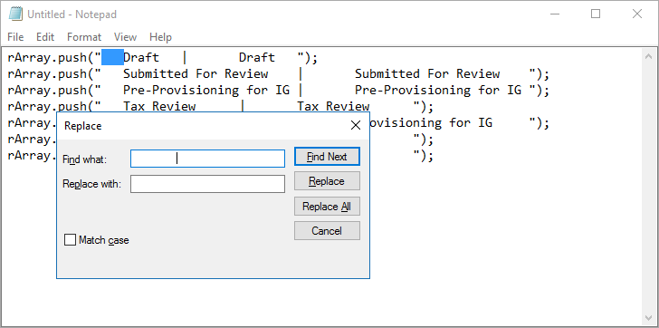Click the first 'Draft' word on line one
Image resolution: width=659 pixels, height=328 pixels.
141,57
